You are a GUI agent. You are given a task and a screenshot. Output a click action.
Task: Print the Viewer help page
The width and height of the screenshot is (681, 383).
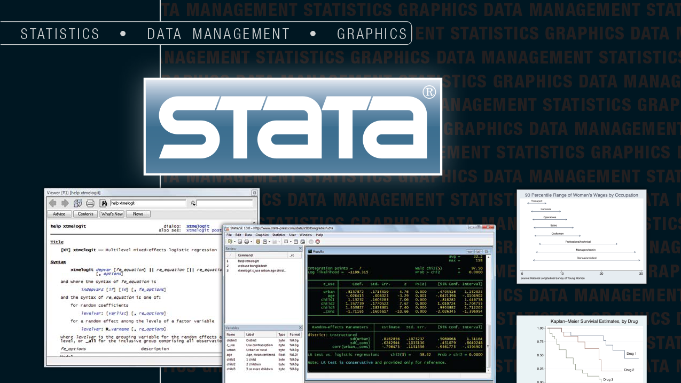(90, 203)
